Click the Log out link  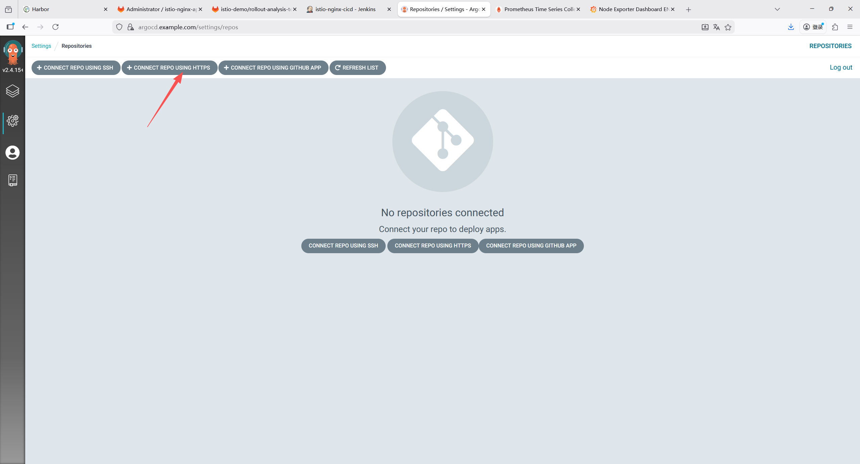tap(841, 67)
